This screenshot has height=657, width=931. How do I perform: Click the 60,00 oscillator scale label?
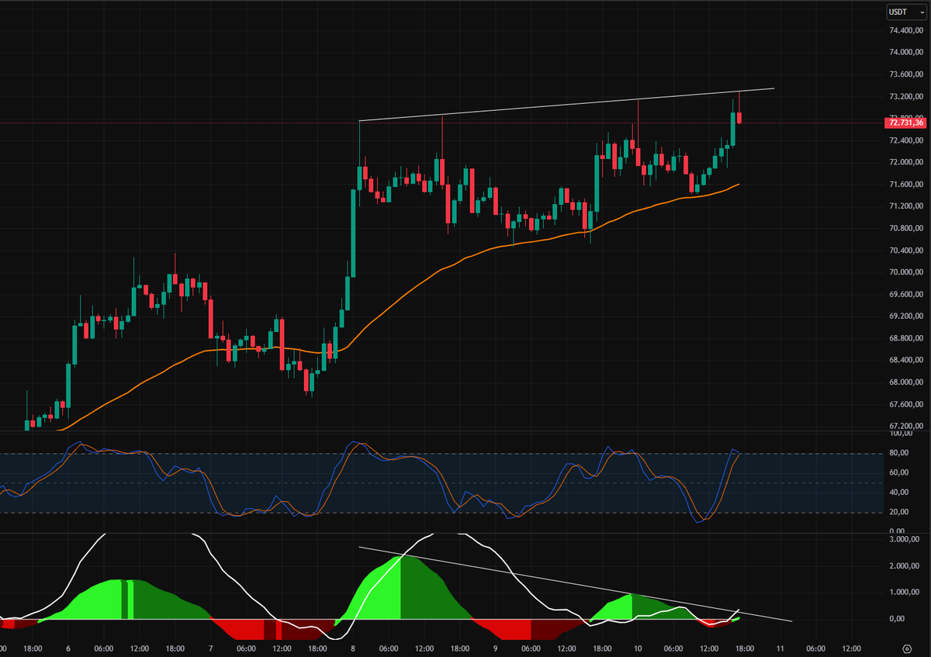[x=898, y=473]
